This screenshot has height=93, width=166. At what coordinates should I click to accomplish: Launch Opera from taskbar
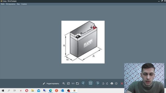(27, 91)
